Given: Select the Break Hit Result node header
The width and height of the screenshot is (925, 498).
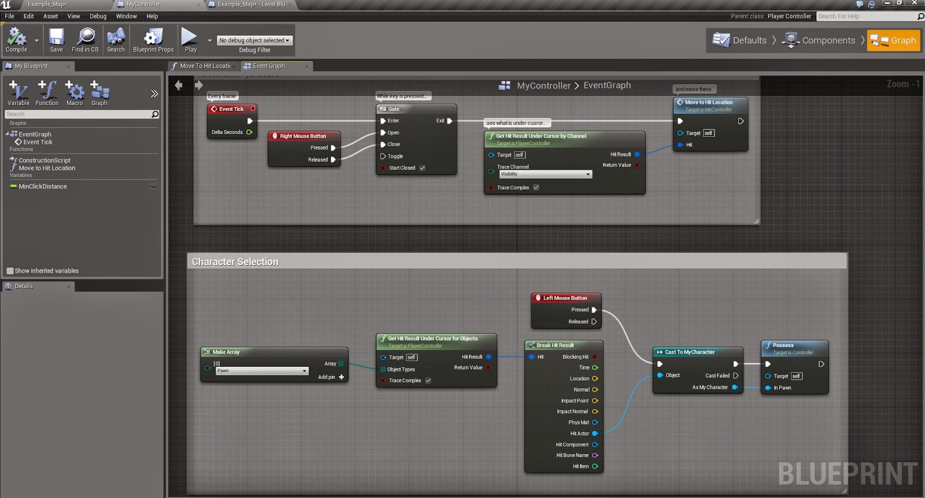Looking at the screenshot, I should click(x=564, y=345).
